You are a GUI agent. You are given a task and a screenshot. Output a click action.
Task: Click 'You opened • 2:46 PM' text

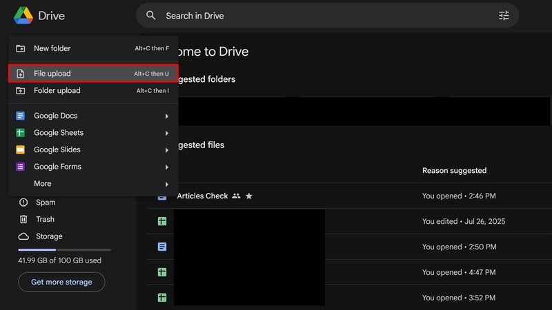(x=459, y=196)
